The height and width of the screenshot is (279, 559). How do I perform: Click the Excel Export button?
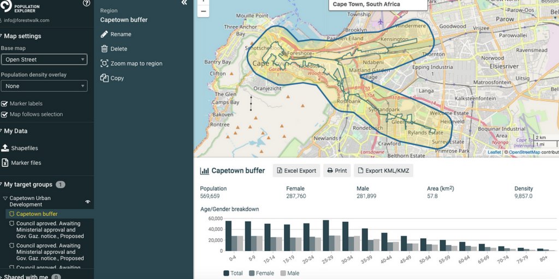coord(296,171)
